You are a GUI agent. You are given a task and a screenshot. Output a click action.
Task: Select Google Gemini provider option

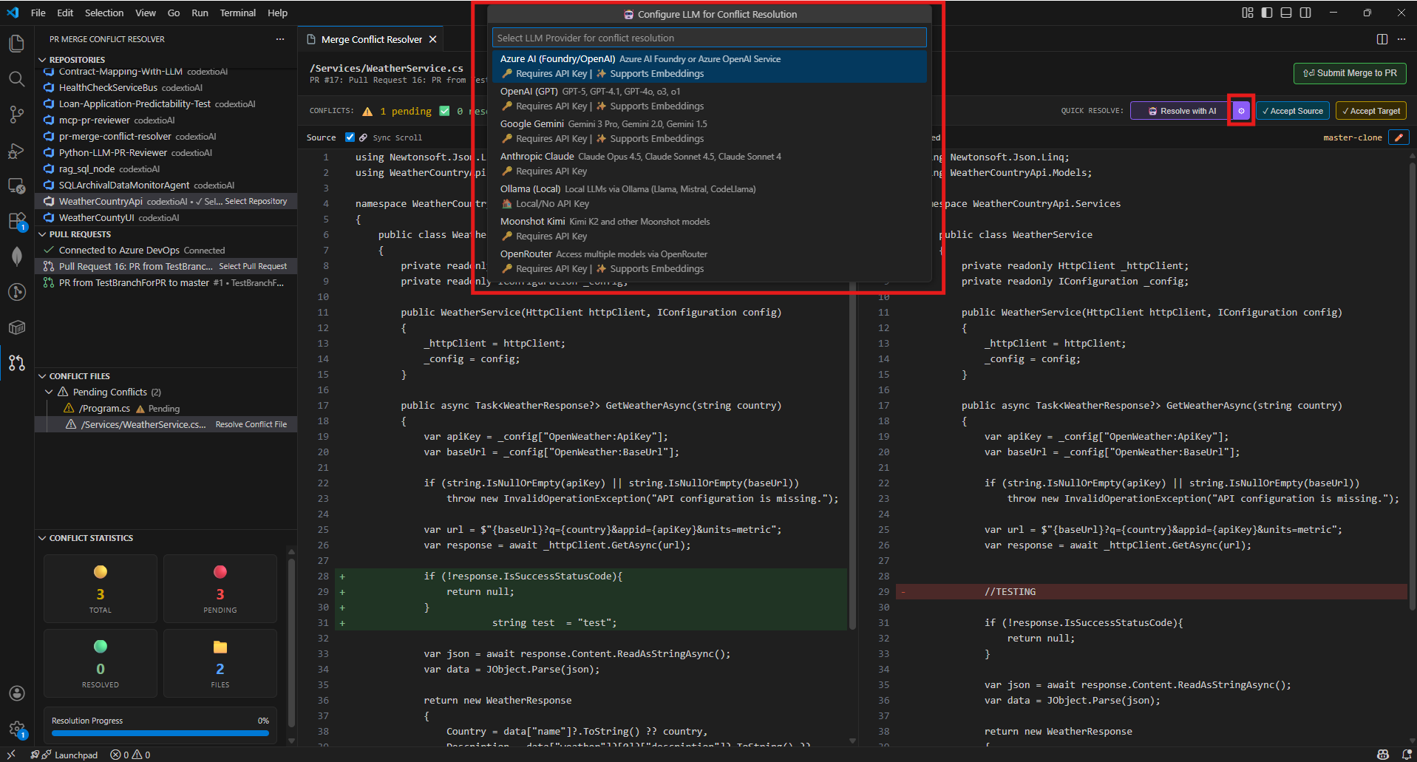(709, 132)
